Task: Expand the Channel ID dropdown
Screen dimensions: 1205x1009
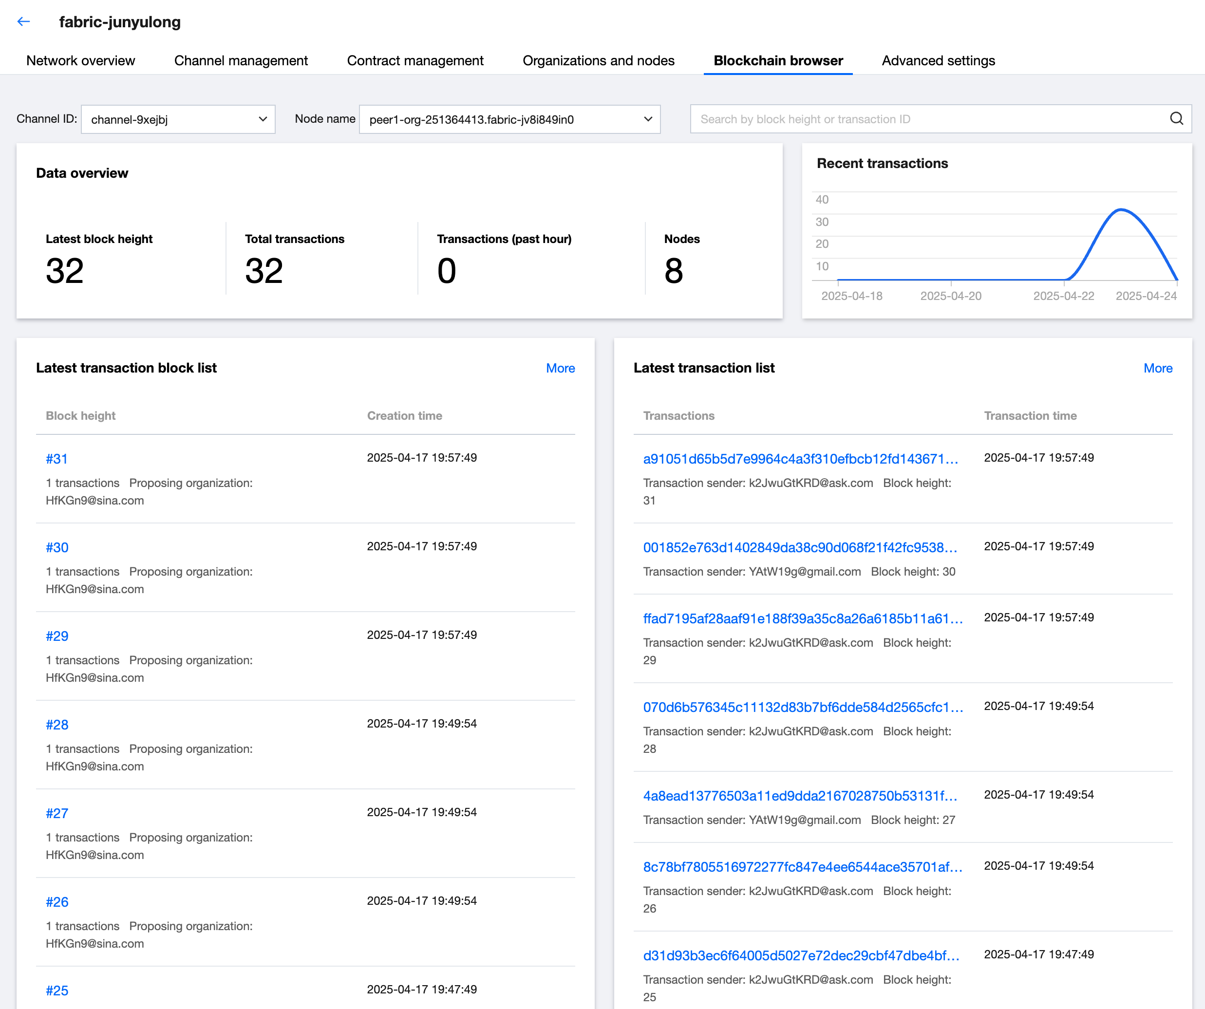Action: tap(178, 119)
